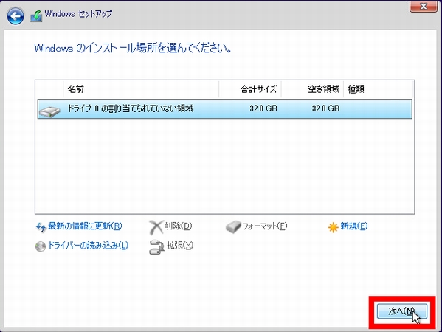This screenshot has width=442, height=332.
Task: Click the 32.0 GB free space cell
Action: [325, 108]
